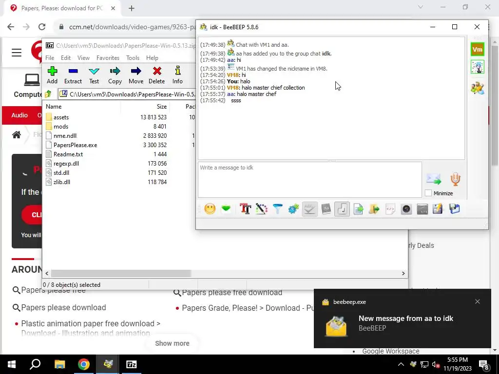Dismiss the beebeep.exe notification toast
The height and width of the screenshot is (374, 499).
coord(478,301)
